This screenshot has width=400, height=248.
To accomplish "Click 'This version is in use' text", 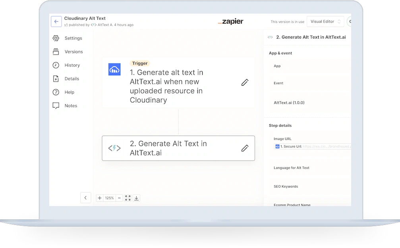I will click(x=288, y=22).
